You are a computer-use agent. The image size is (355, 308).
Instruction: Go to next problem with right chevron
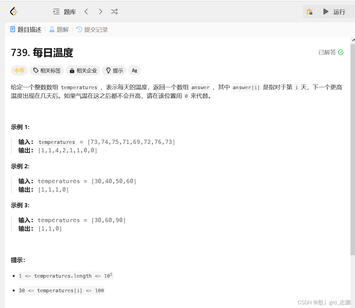click(100, 12)
